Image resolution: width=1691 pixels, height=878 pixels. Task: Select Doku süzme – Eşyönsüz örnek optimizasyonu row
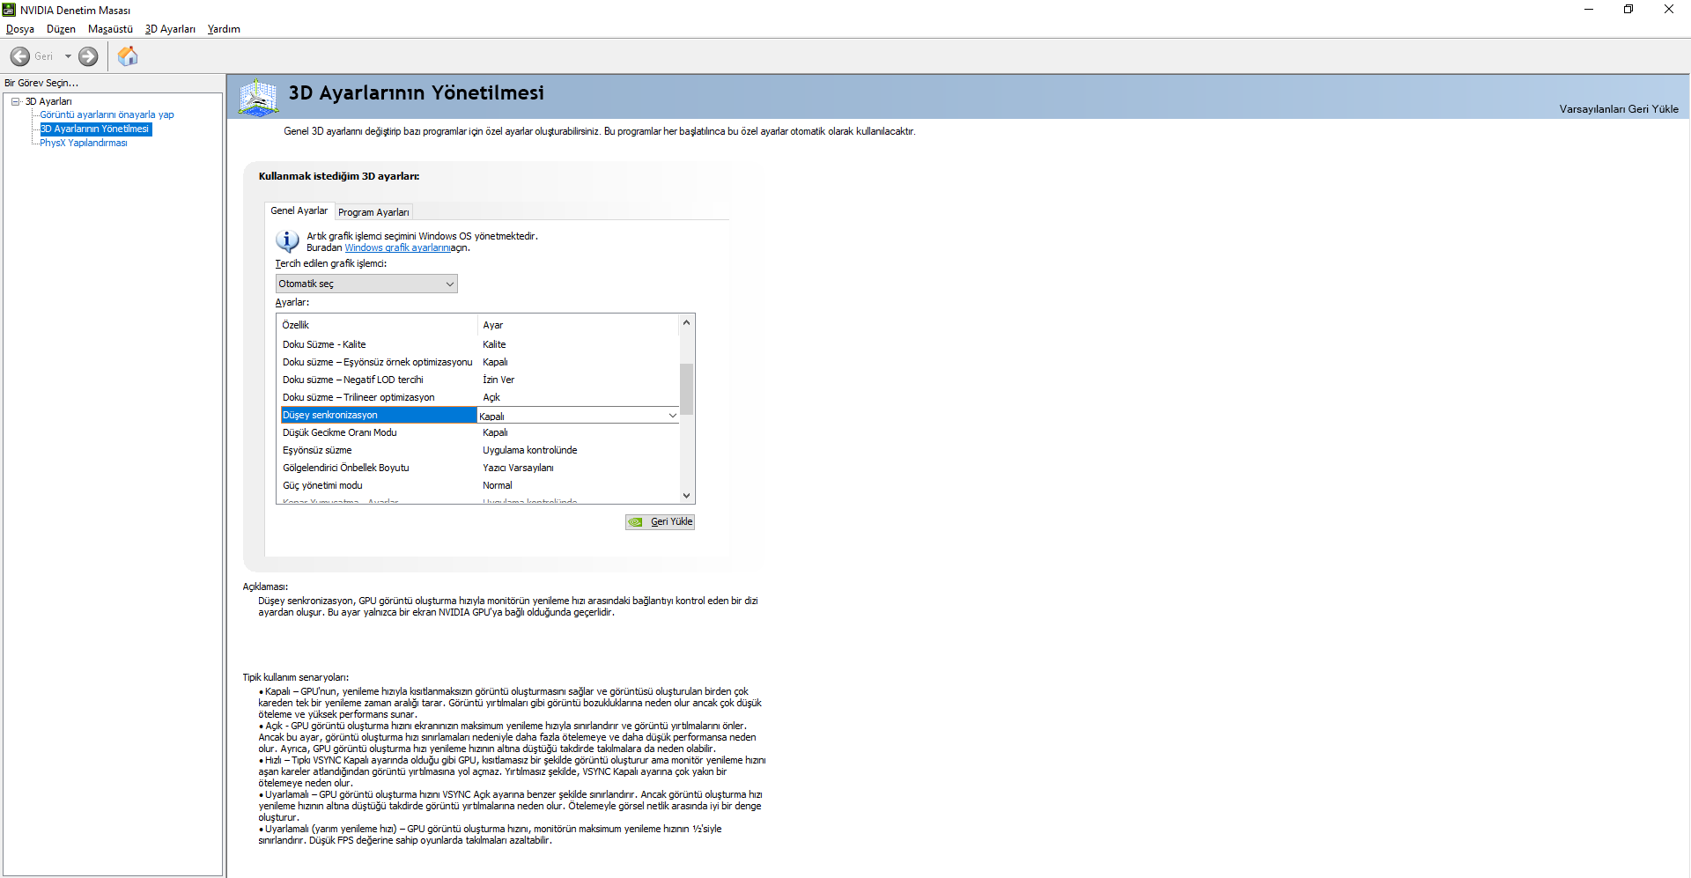coord(480,362)
